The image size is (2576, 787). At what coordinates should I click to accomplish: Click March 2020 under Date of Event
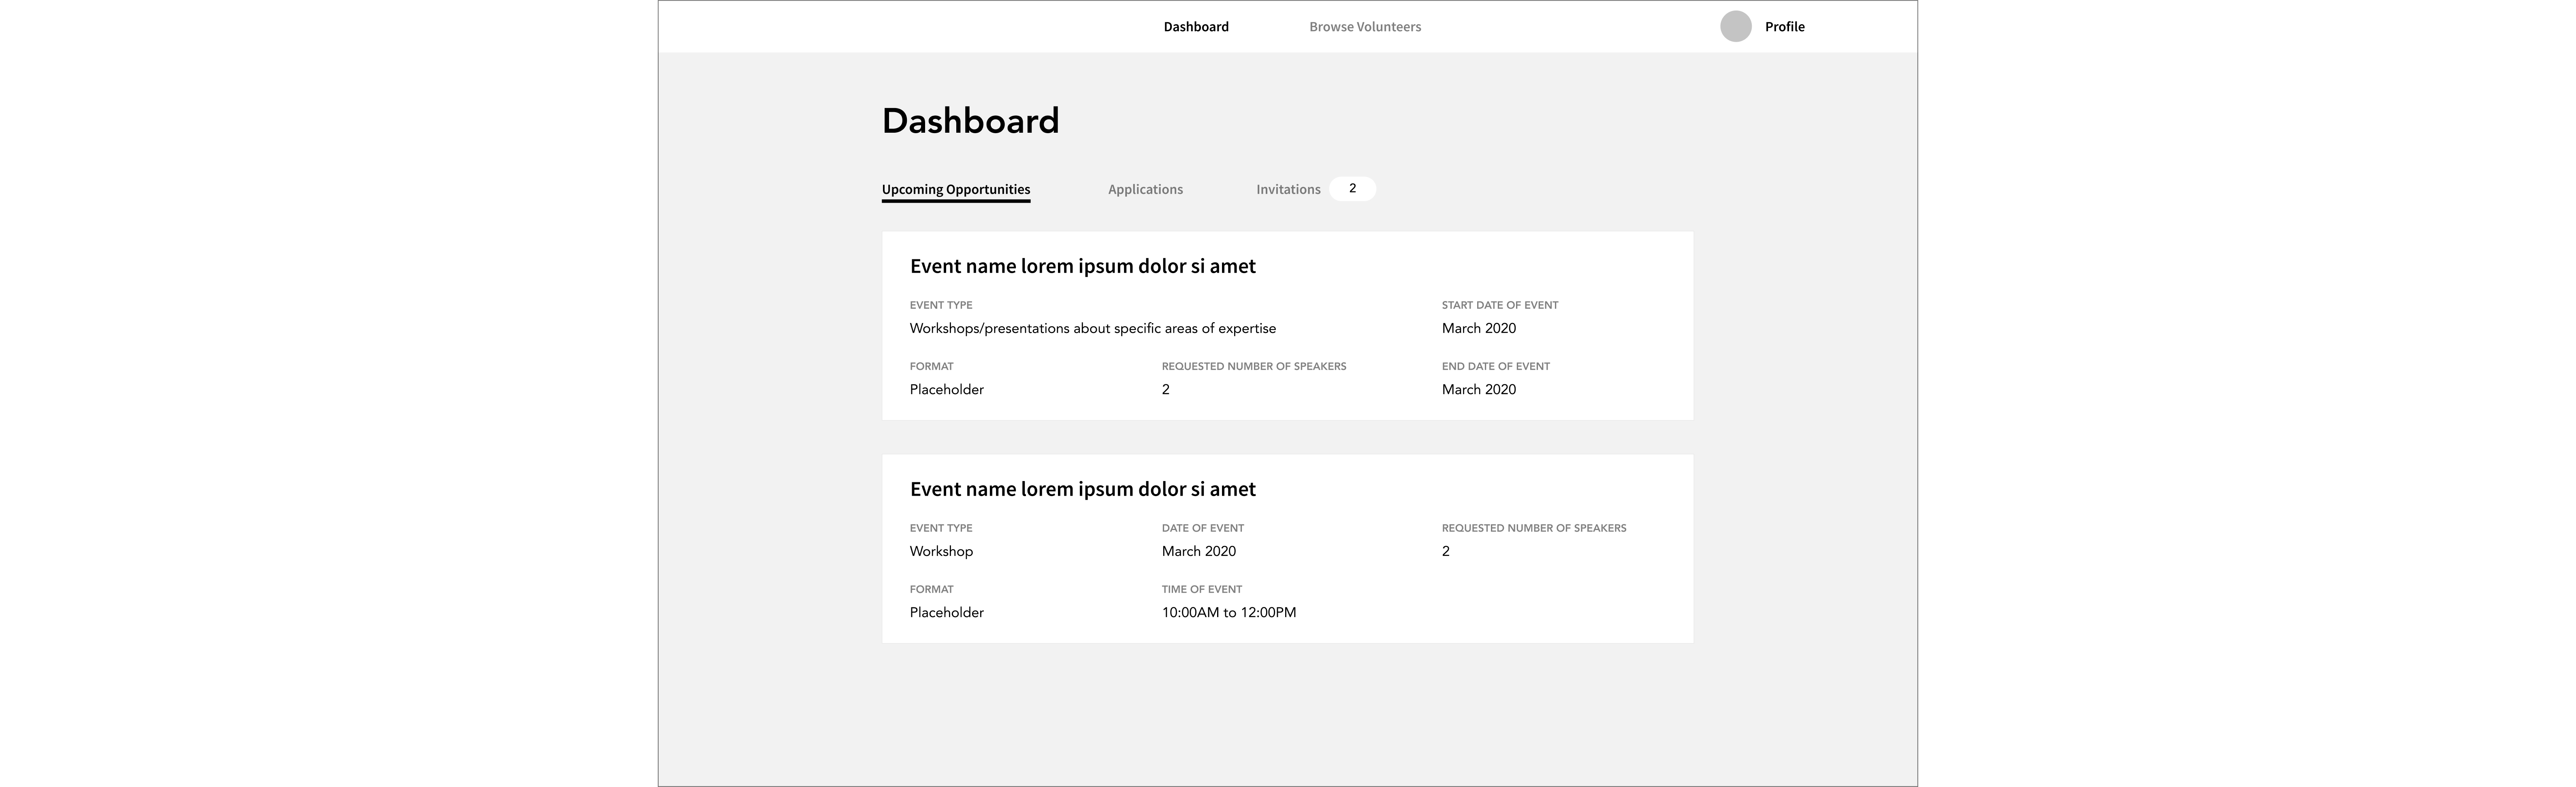click(1198, 551)
